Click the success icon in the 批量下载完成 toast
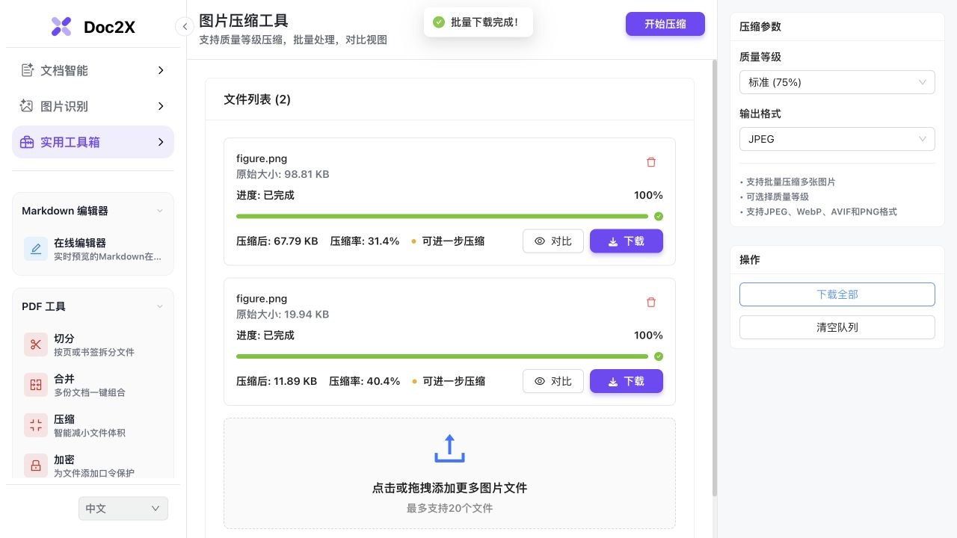 (x=439, y=22)
